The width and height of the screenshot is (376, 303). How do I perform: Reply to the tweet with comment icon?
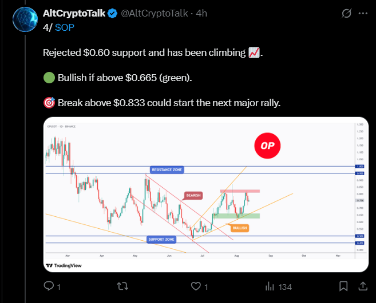point(49,286)
